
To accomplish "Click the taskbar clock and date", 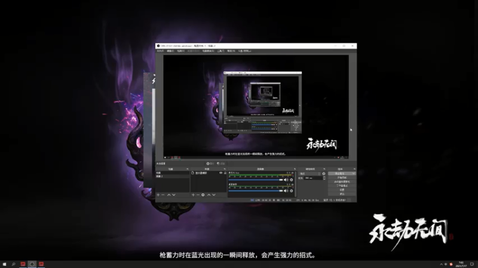I will [461, 264].
